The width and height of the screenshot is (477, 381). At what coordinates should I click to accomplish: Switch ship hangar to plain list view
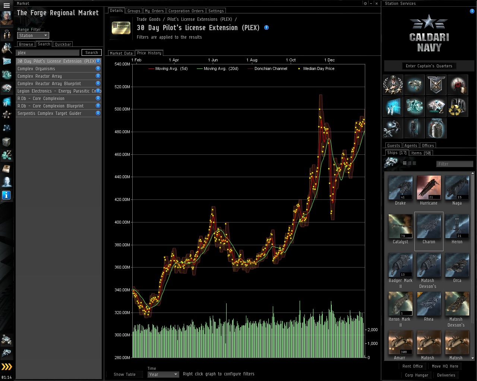pyautogui.click(x=414, y=163)
